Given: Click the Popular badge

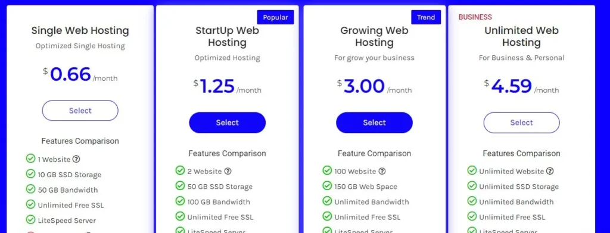Looking at the screenshot, I should click(275, 17).
